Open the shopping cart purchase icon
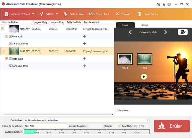This screenshot has height=139, width=192. pyautogui.click(x=158, y=4)
